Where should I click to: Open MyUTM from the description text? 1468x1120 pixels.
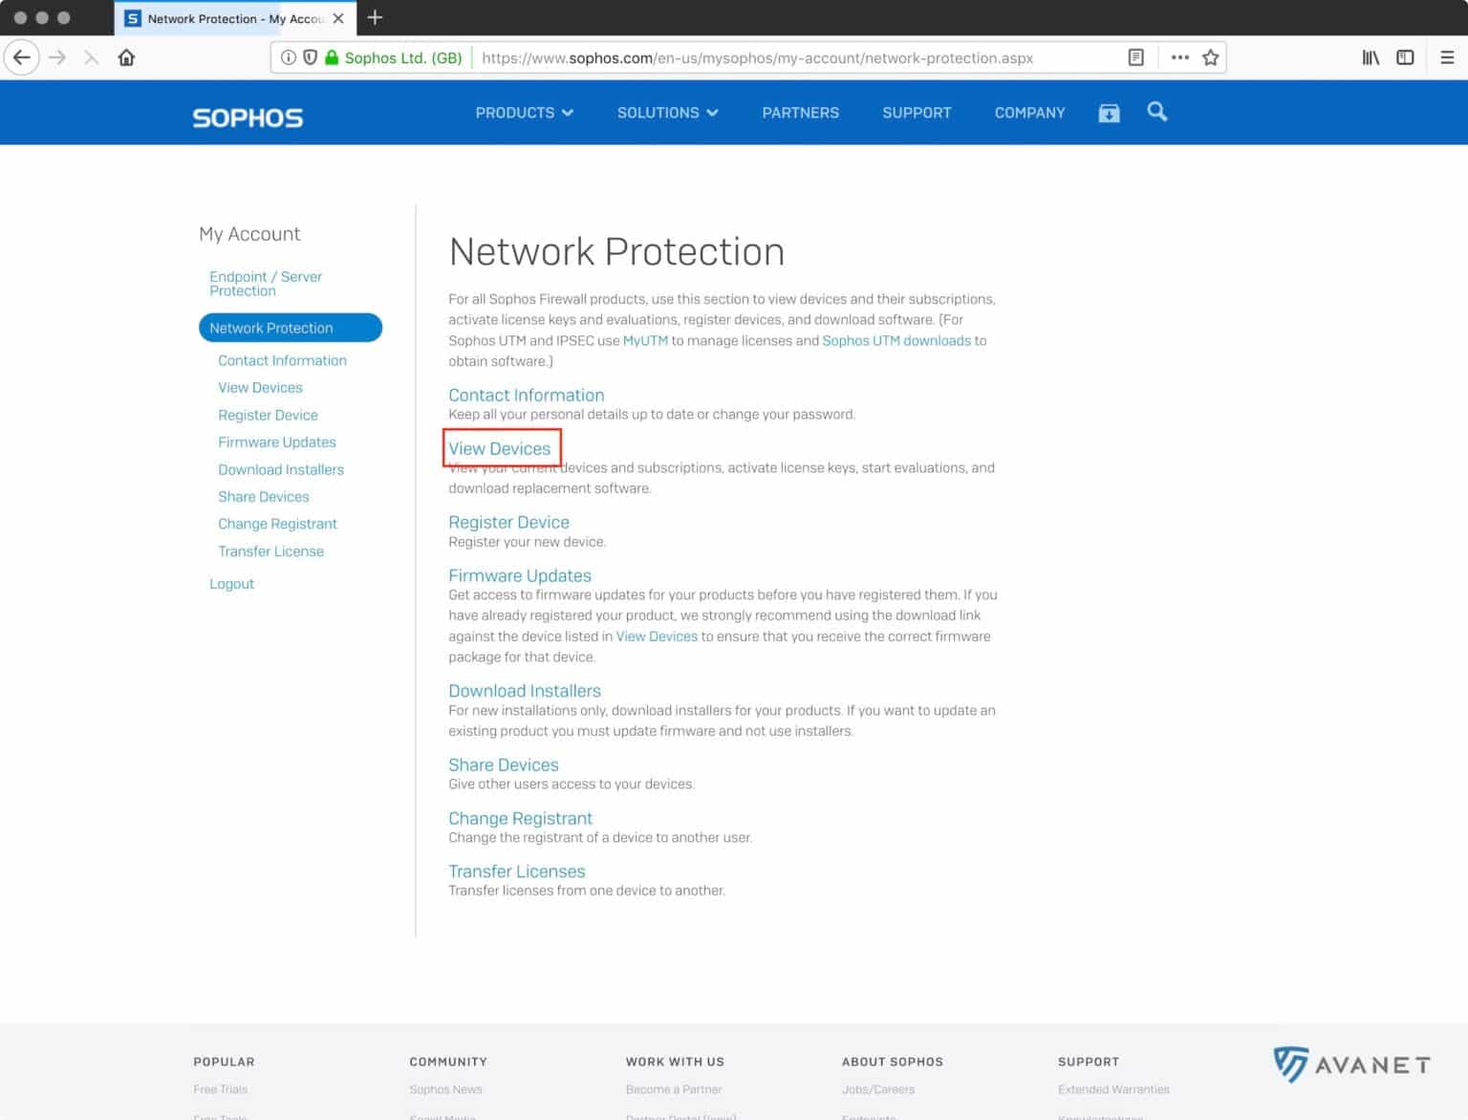tap(645, 340)
